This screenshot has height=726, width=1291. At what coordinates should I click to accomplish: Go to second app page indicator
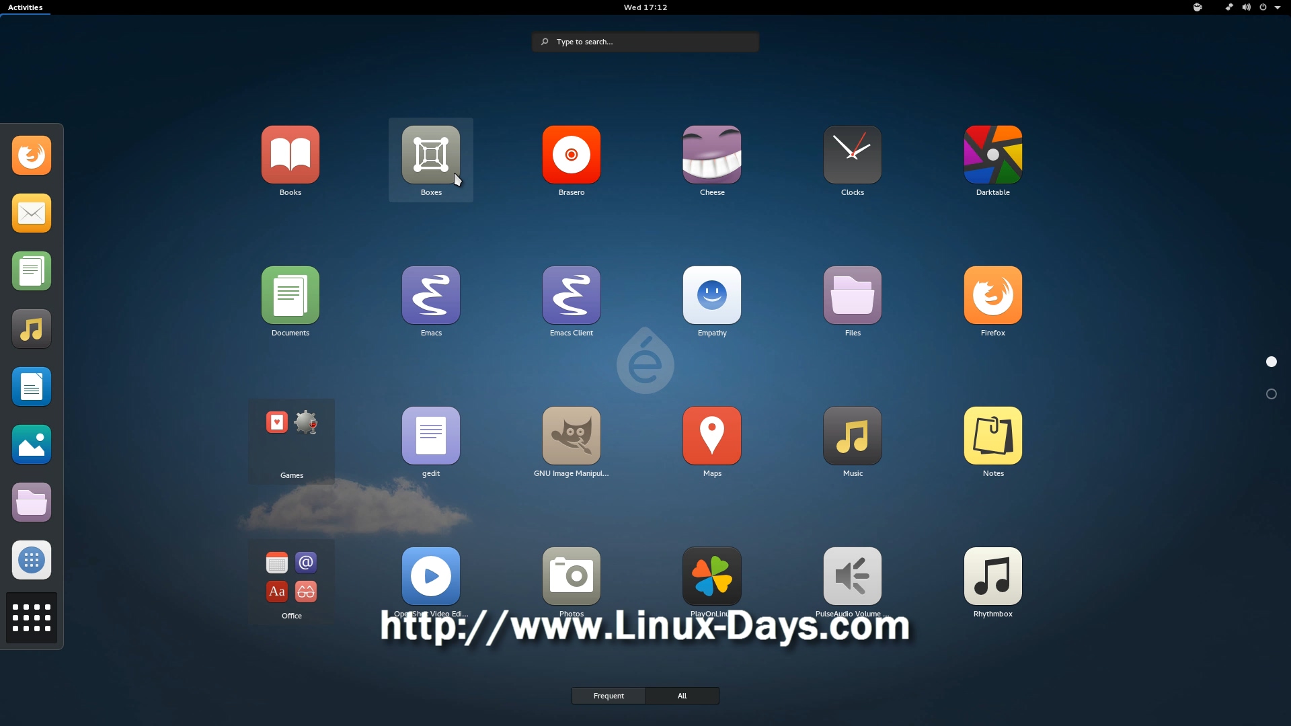(x=1272, y=394)
